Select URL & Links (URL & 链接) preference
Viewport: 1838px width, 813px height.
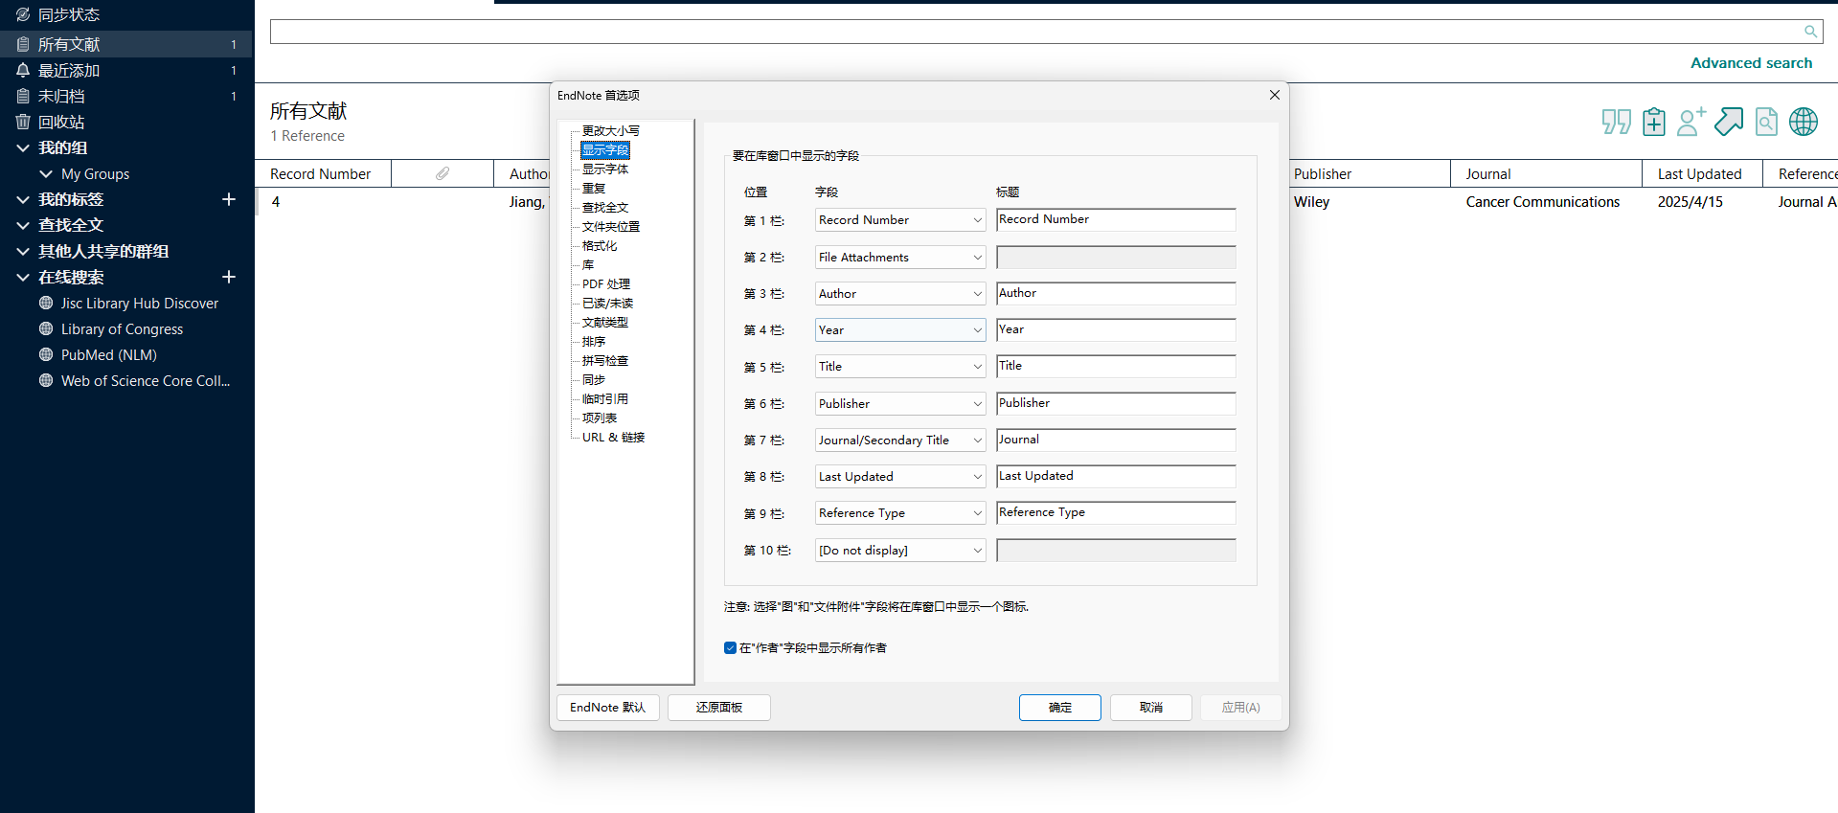tap(614, 438)
